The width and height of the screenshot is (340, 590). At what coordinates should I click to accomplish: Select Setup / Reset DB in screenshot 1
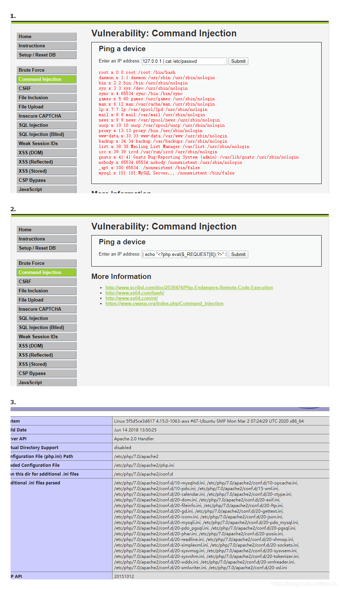(x=46, y=55)
